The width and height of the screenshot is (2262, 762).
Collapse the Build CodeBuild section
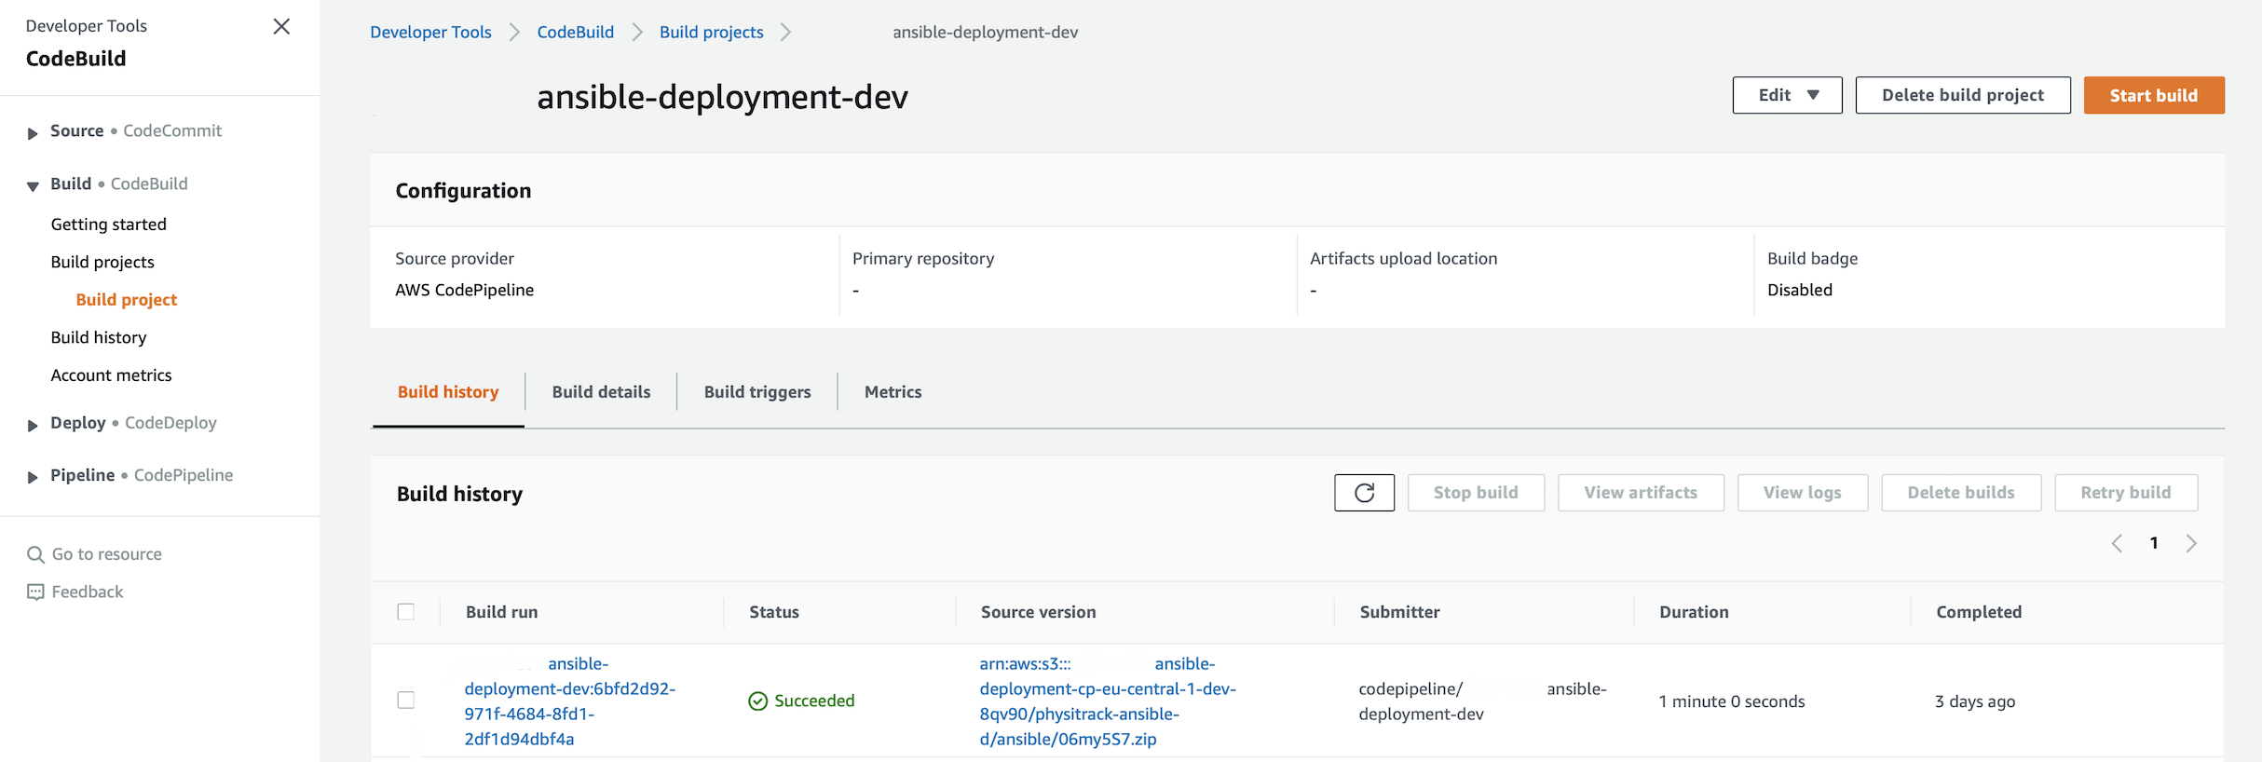point(33,185)
